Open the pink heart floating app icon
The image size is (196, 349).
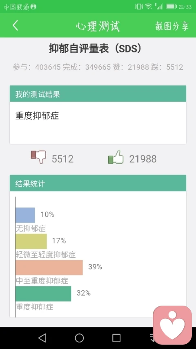click(172, 325)
